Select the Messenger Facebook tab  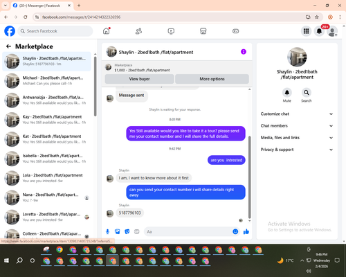(42, 6)
